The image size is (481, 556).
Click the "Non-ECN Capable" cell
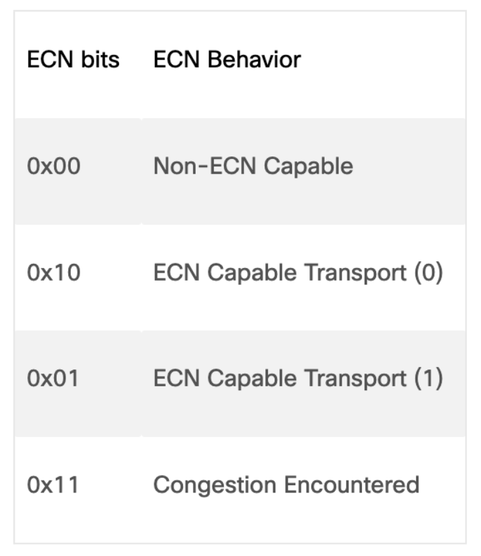point(253,166)
